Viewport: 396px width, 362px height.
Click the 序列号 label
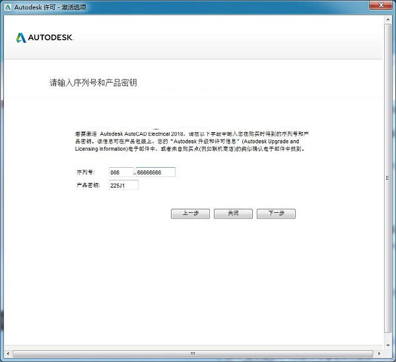coord(86,172)
